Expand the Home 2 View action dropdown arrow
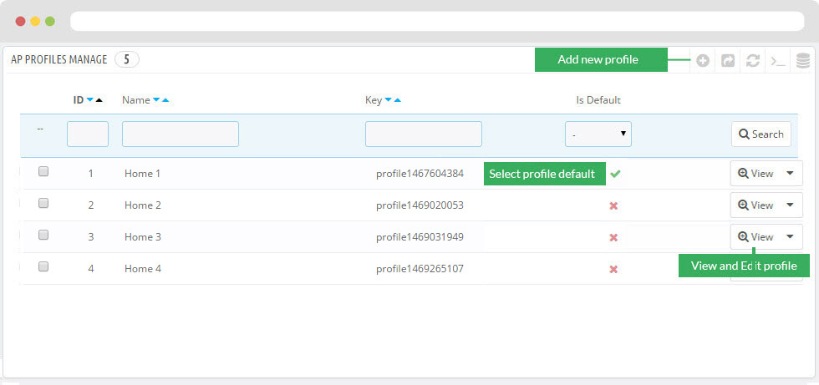819x385 pixels. coord(791,205)
